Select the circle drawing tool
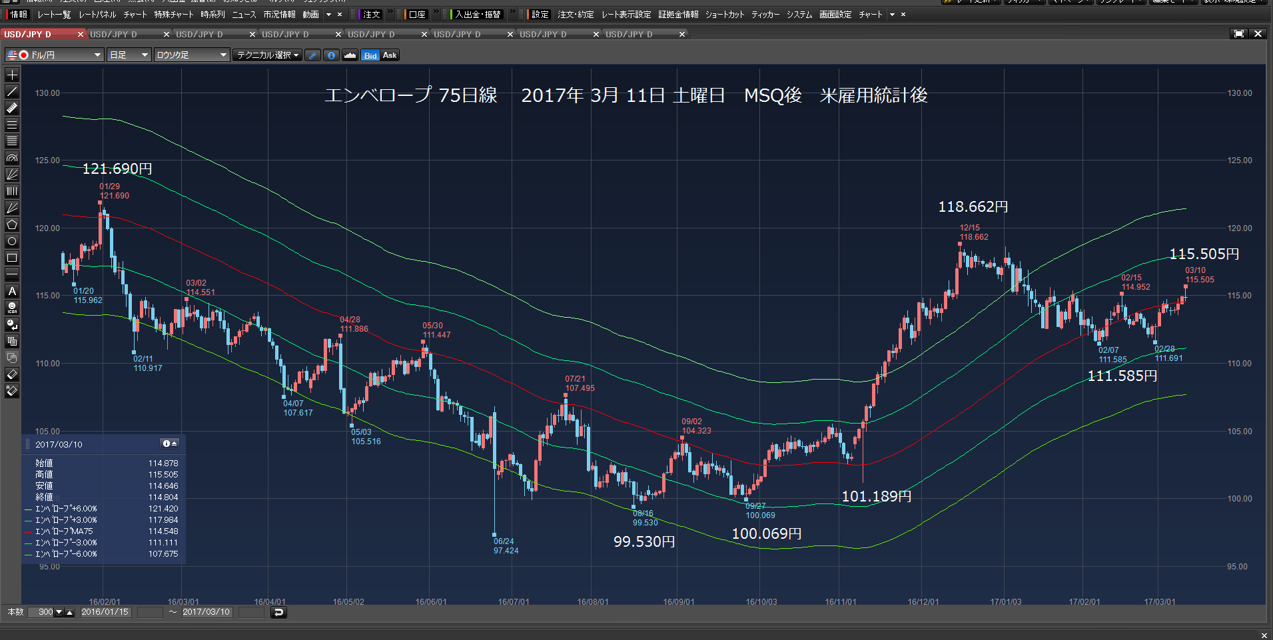This screenshot has height=640, width=1273. tap(12, 241)
